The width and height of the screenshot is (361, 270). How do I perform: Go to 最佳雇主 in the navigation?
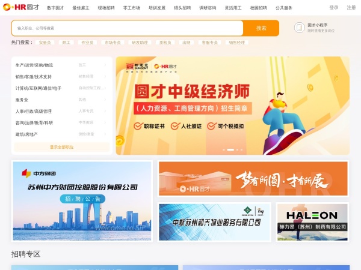click(x=81, y=8)
